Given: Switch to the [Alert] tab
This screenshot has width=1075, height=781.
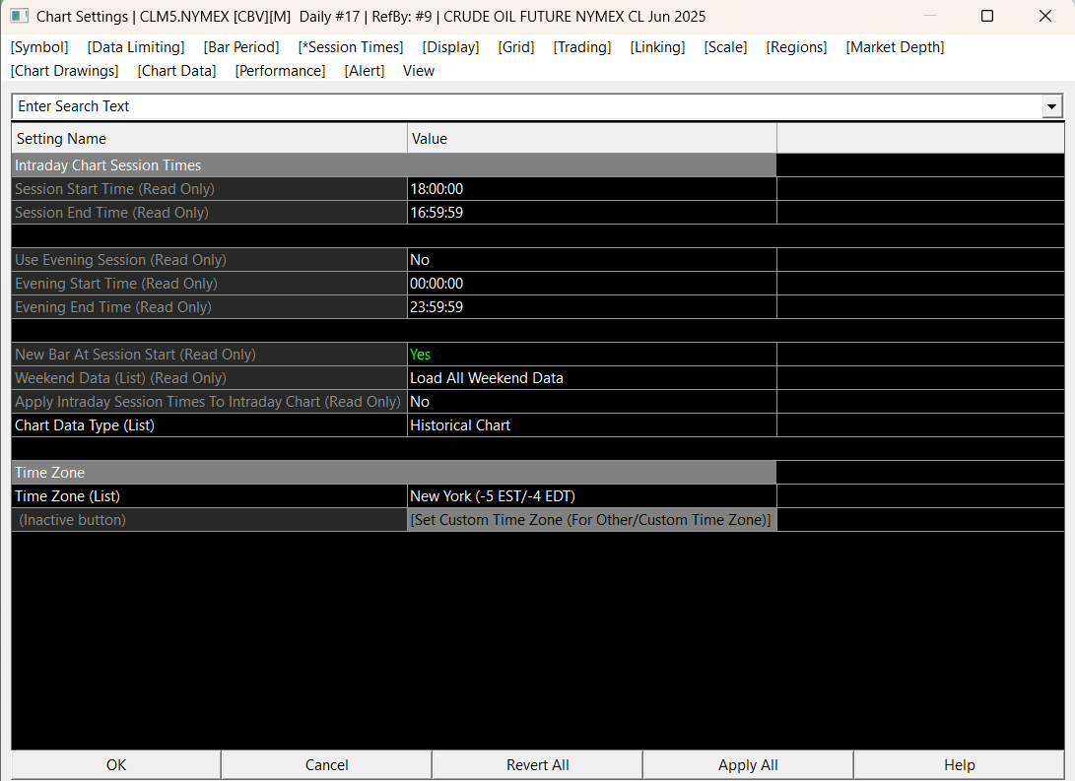Looking at the screenshot, I should click(364, 71).
